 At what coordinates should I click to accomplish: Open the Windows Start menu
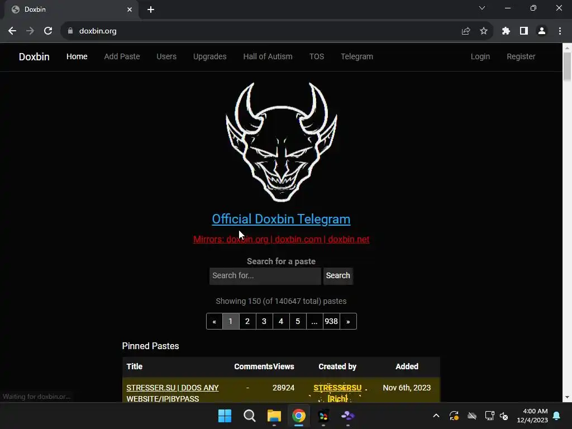[x=225, y=416]
